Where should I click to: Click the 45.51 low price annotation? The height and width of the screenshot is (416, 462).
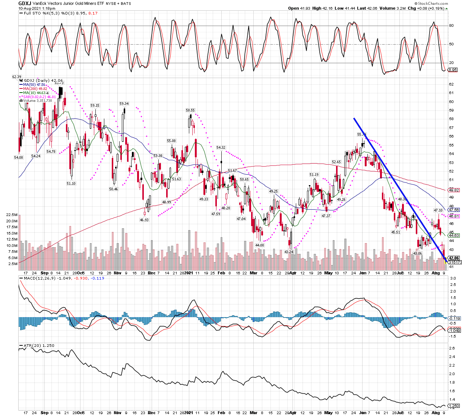[x=396, y=232]
